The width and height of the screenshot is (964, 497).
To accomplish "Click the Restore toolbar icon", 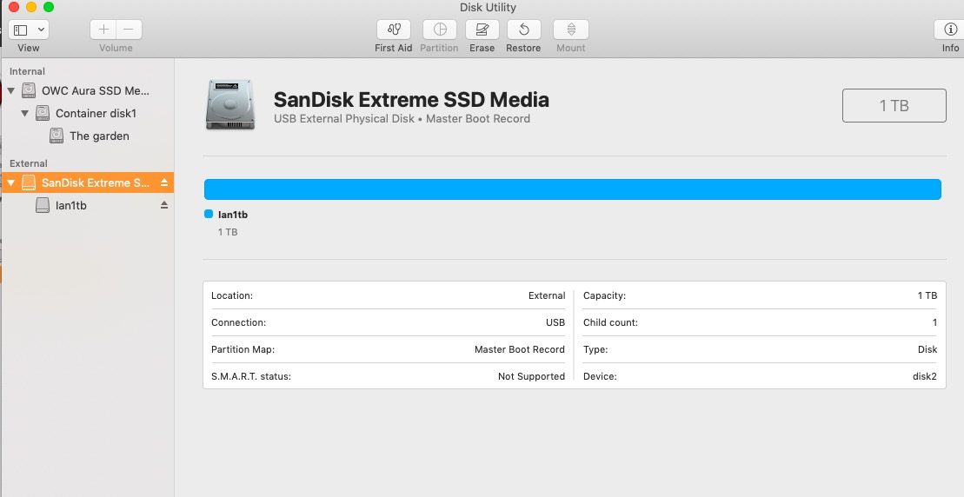I will point(524,30).
